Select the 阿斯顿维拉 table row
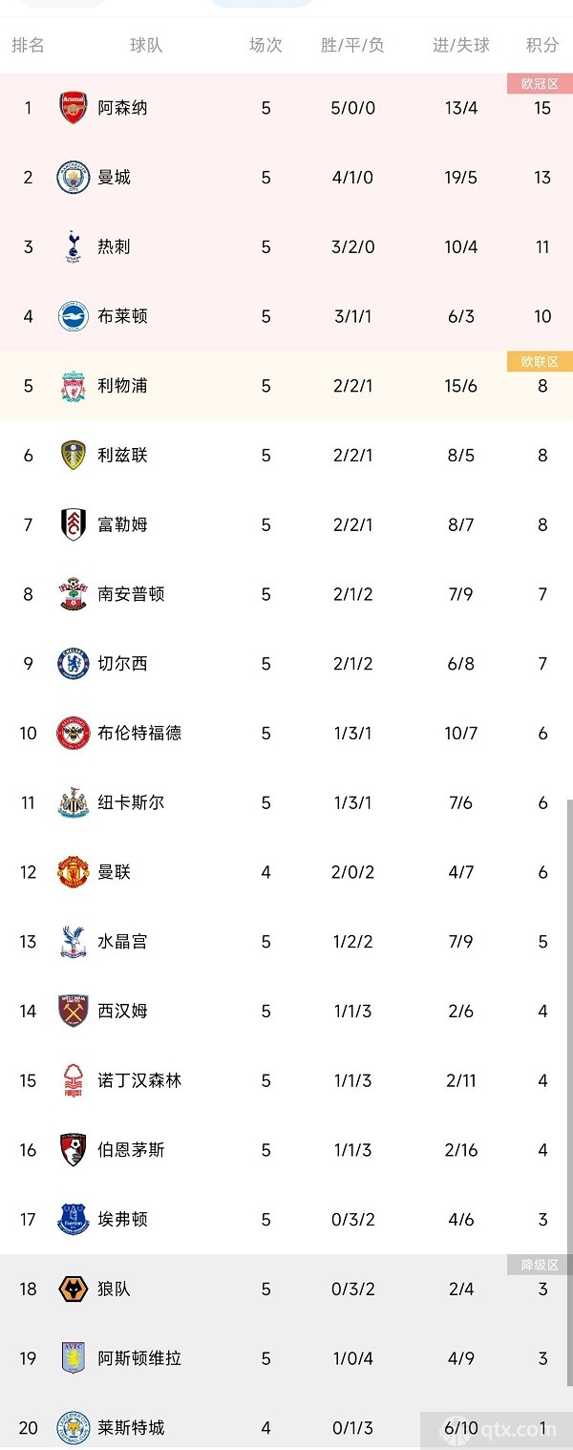This screenshot has width=573, height=1450. point(286,1358)
